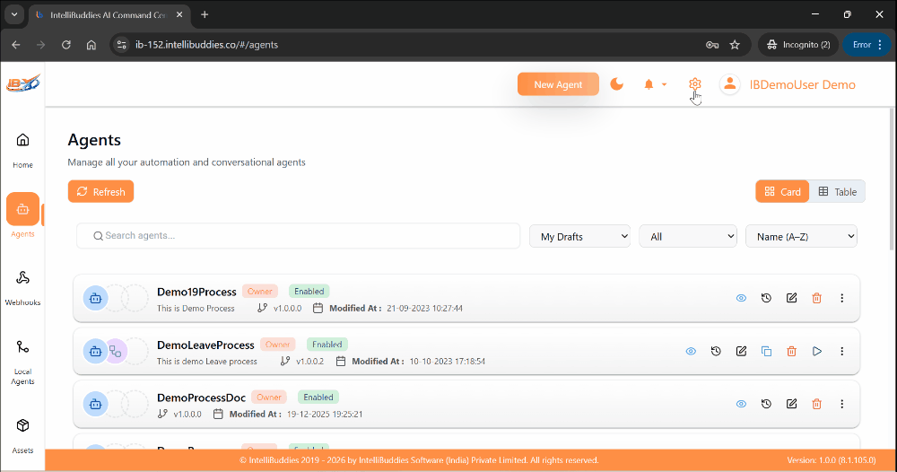Edit the DemoLeaveProcess agent
This screenshot has width=897, height=472.
[741, 351]
